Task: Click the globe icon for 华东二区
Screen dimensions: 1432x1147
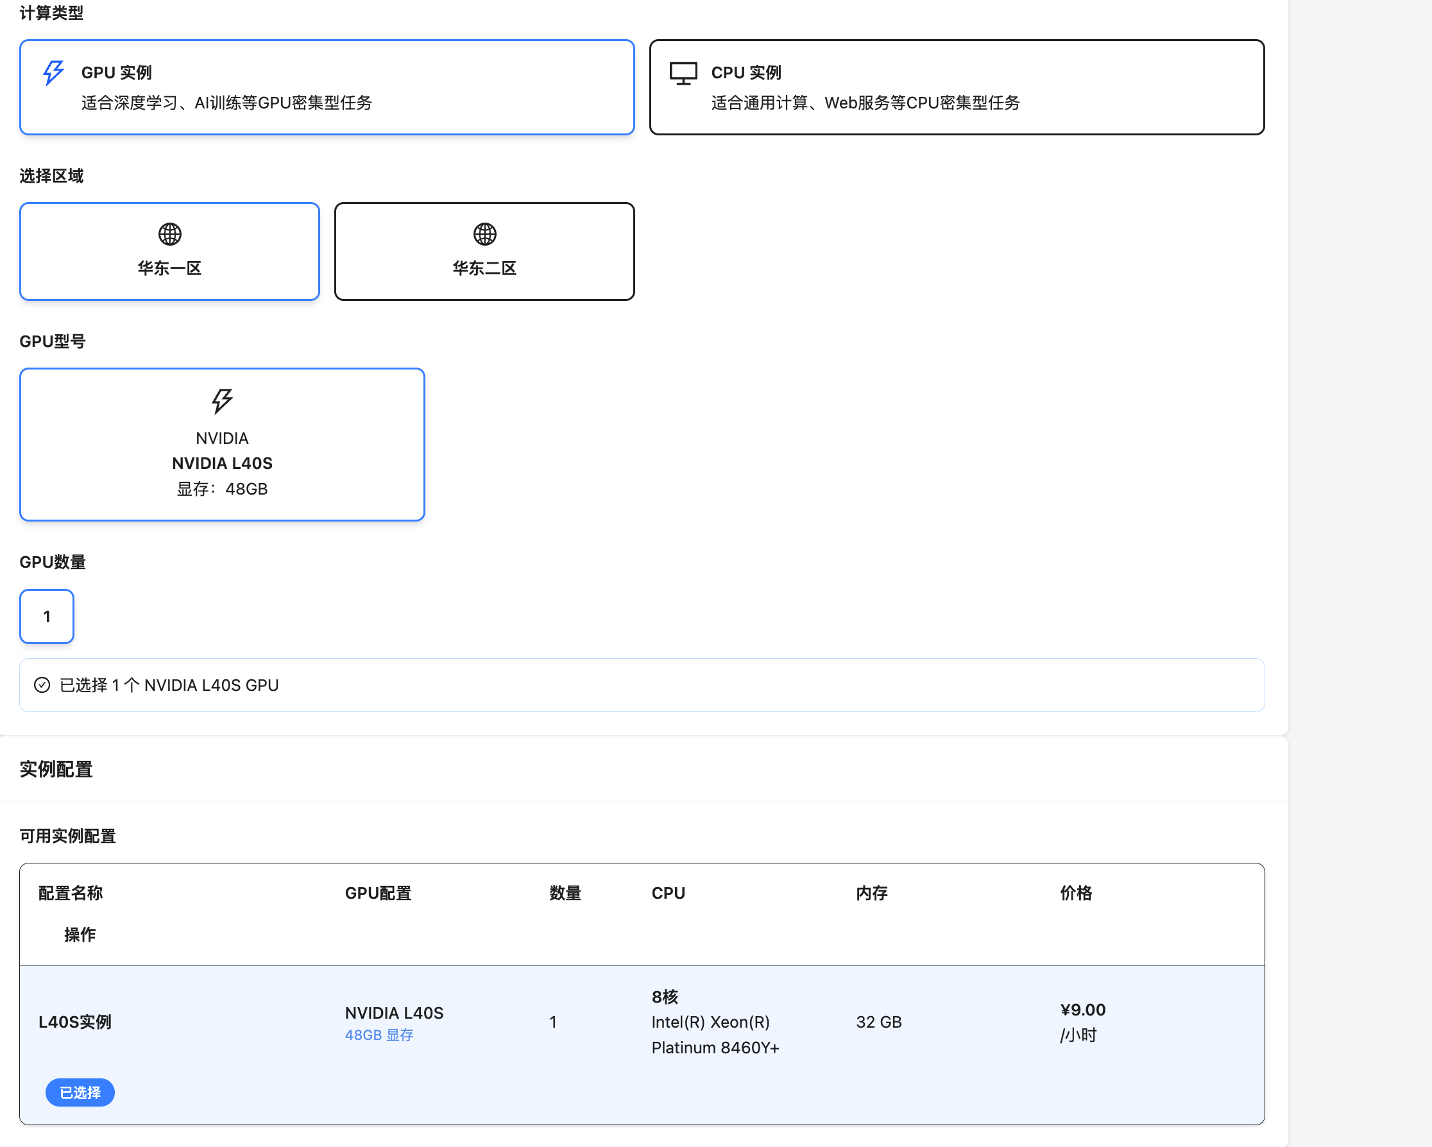Action: click(x=484, y=234)
